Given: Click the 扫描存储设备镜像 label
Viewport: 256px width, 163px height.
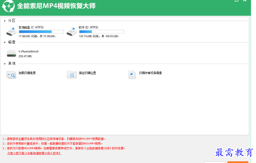Looking at the screenshot, I should [x=150, y=73].
